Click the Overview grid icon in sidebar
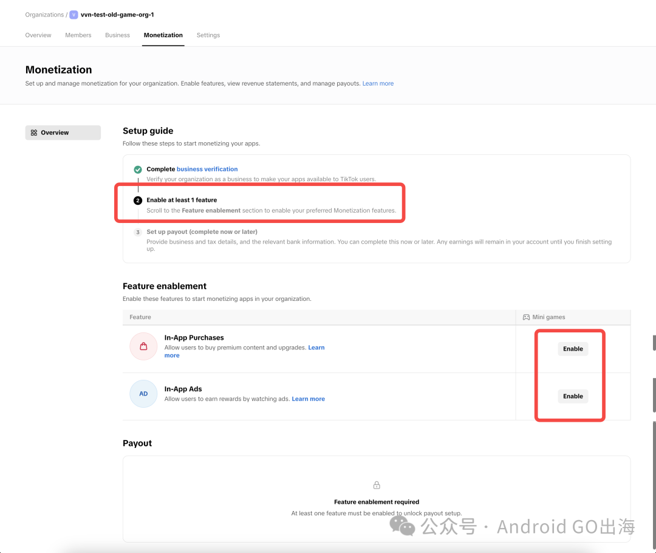This screenshot has height=553, width=656. (34, 132)
